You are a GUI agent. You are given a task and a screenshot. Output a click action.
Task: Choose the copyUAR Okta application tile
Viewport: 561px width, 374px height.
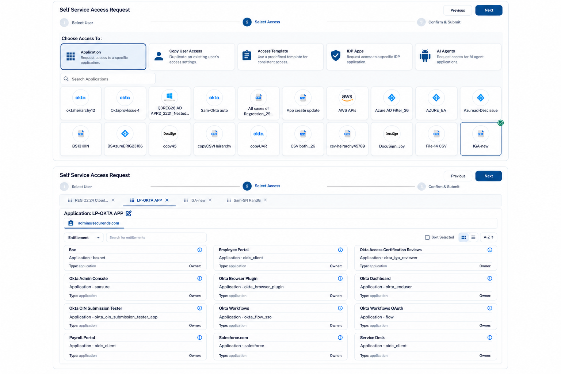pos(259,139)
